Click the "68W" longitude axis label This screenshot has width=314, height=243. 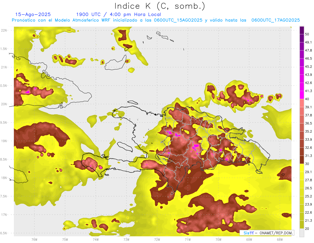pos(280,239)
